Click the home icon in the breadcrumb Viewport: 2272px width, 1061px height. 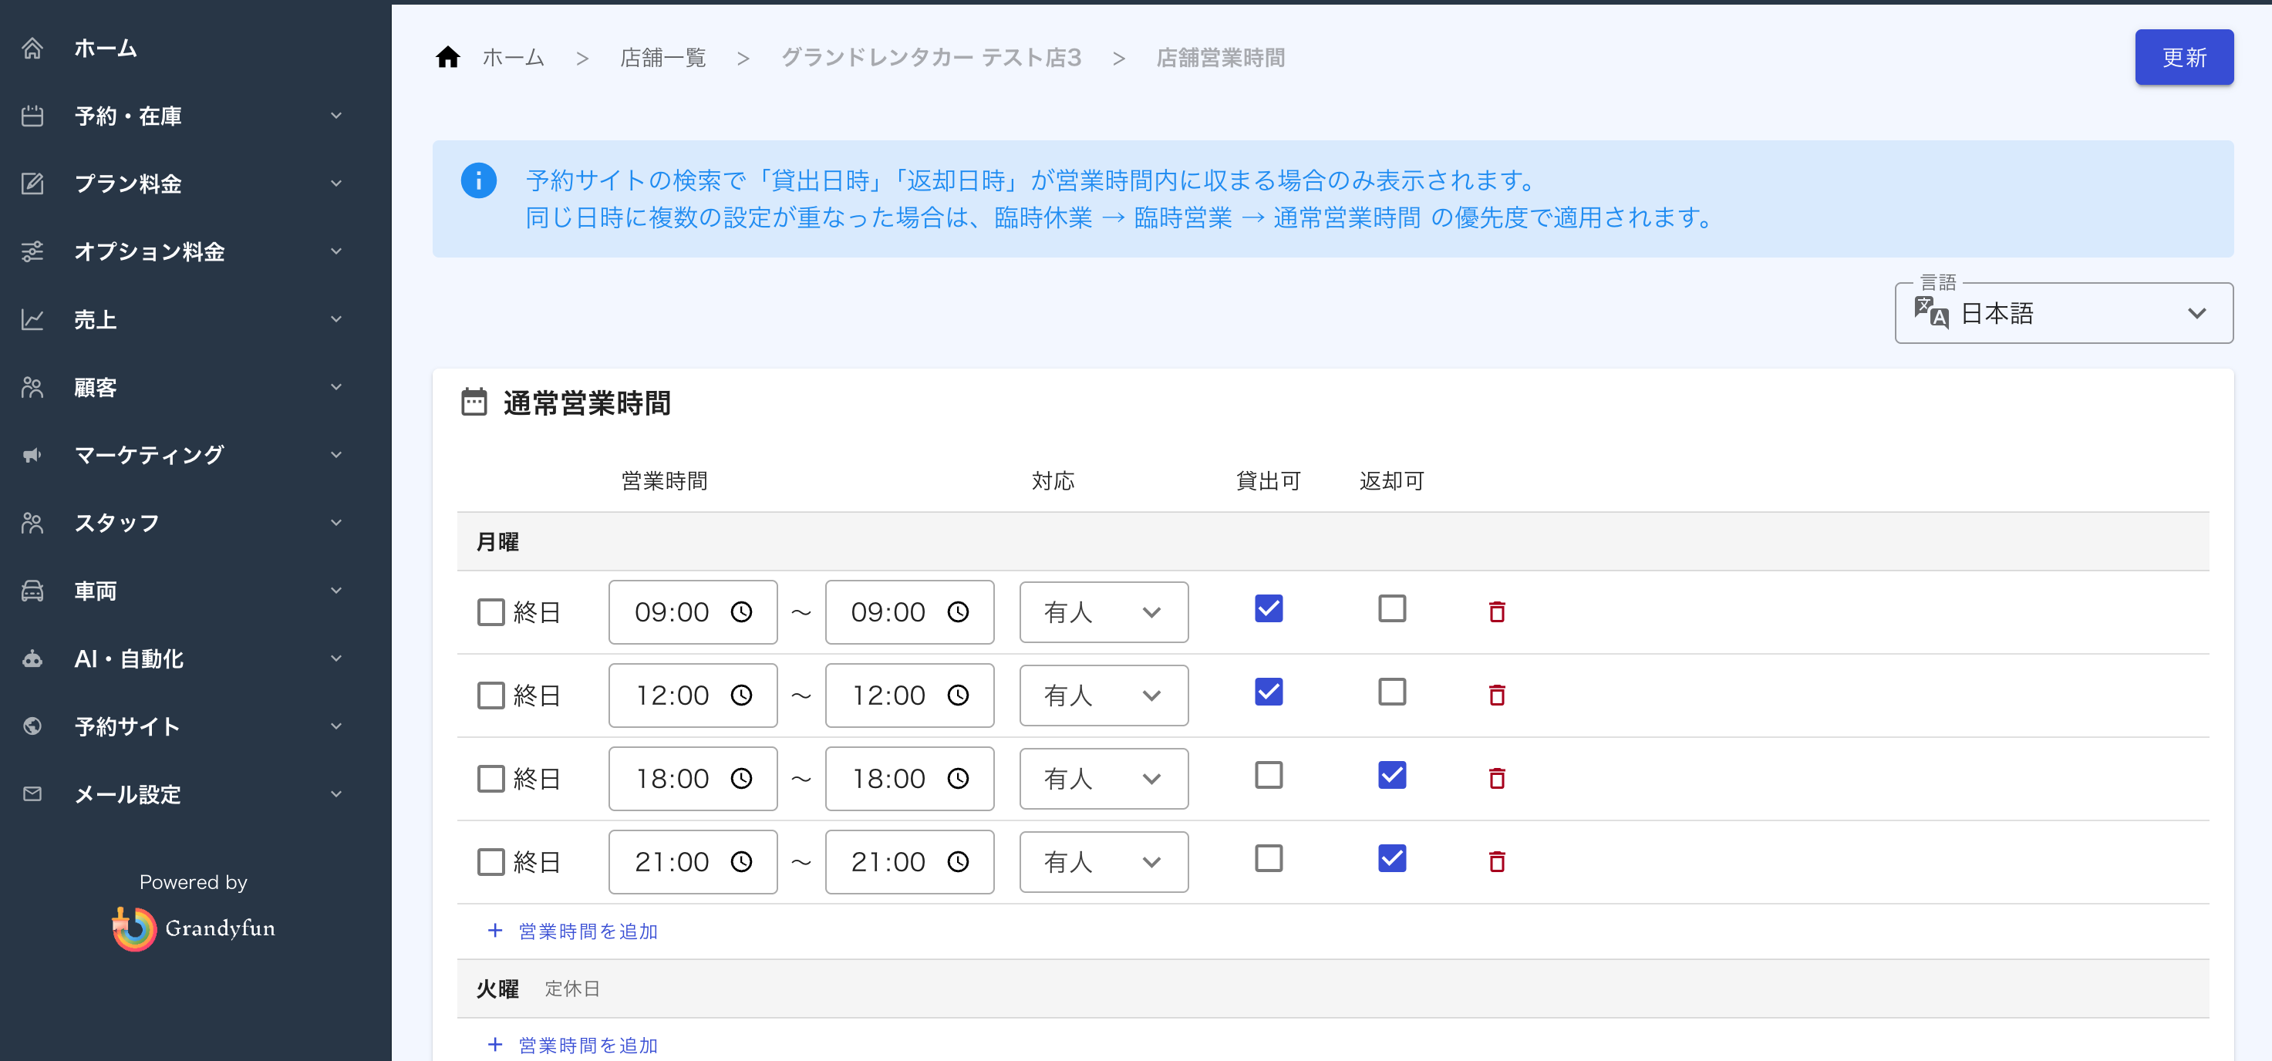(448, 57)
